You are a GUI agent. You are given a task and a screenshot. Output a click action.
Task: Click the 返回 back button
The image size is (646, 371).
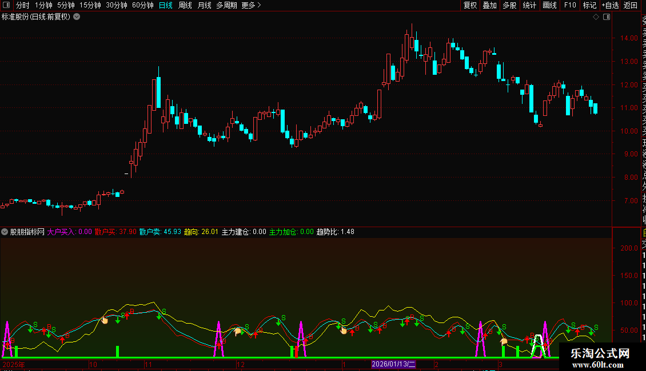pyautogui.click(x=631, y=5)
